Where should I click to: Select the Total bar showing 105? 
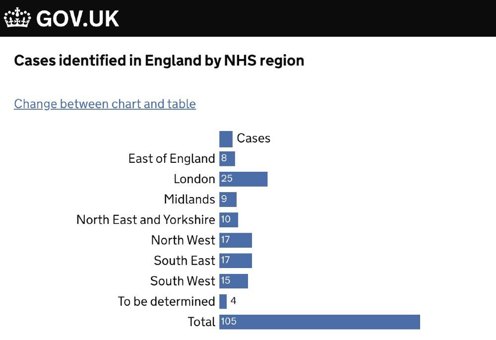pos(320,322)
